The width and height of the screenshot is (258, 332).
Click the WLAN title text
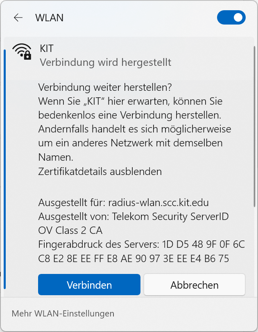click(x=49, y=18)
